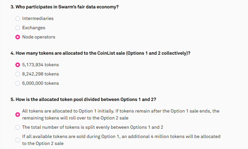Select the additional 4 million tokens option
This screenshot has width=248, height=149.
click(18, 140)
